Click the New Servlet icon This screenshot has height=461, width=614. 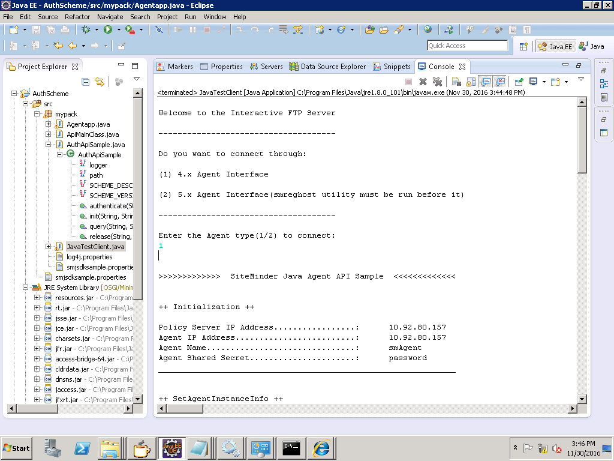coord(341,30)
